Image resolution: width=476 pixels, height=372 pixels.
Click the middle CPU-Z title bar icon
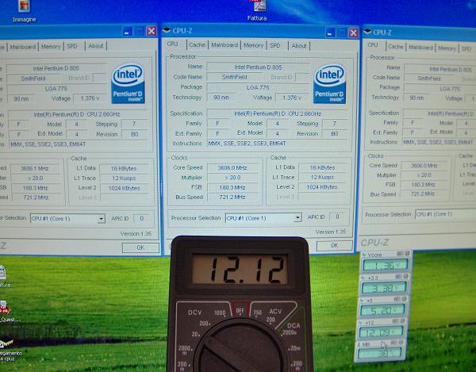167,31
